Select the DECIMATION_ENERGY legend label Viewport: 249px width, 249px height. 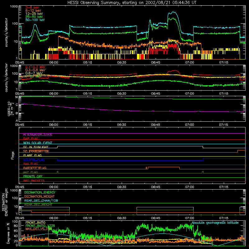coord(40,192)
